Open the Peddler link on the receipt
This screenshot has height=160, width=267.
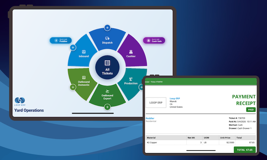point(150,118)
